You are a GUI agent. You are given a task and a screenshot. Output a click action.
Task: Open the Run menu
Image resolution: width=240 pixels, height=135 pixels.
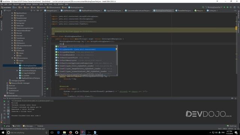(x=46, y=4)
